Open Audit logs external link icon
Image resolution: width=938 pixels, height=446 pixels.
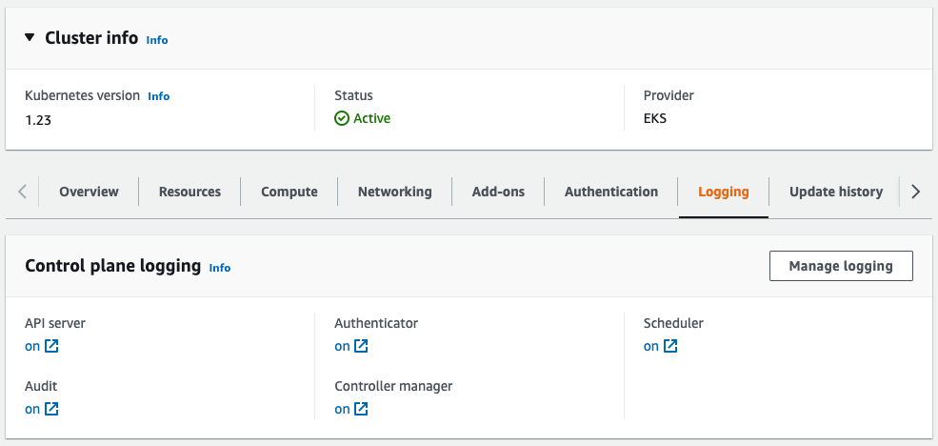click(x=51, y=409)
